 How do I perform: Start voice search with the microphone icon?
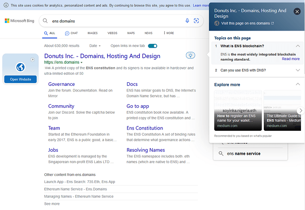tap(187, 21)
